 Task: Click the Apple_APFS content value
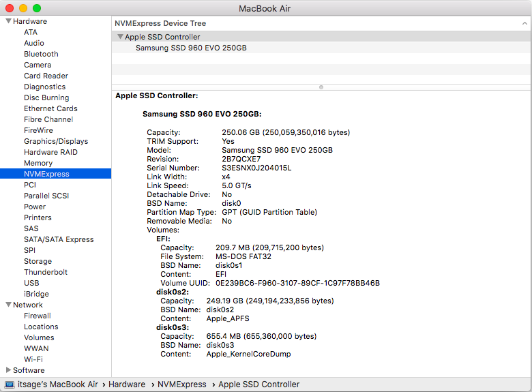[228, 319]
